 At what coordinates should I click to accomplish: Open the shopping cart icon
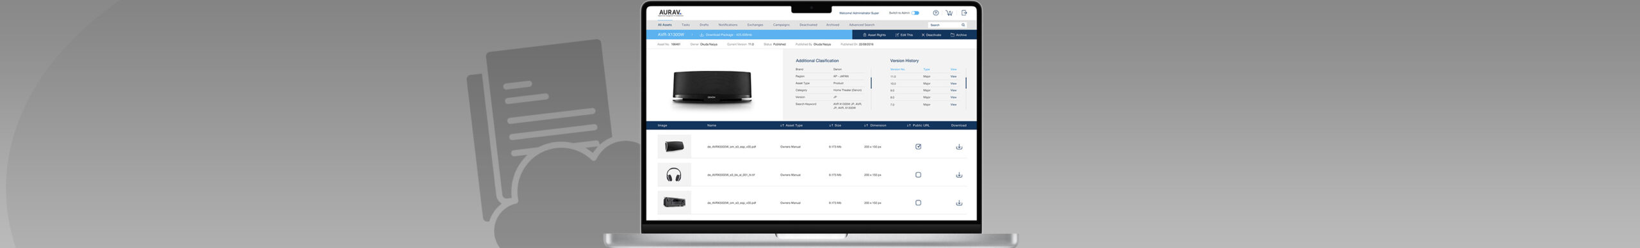point(949,13)
